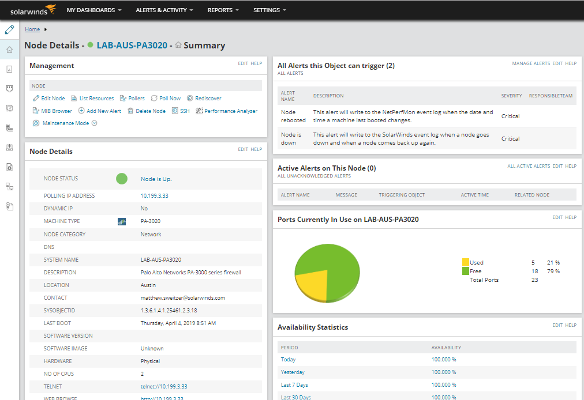The height and width of the screenshot is (400, 584).
Task: Click EDIT on Availability Statistics panel
Action: [557, 325]
